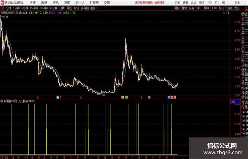Open the 发现 menu
This screenshot has width=248, height=159.
tap(67, 3)
